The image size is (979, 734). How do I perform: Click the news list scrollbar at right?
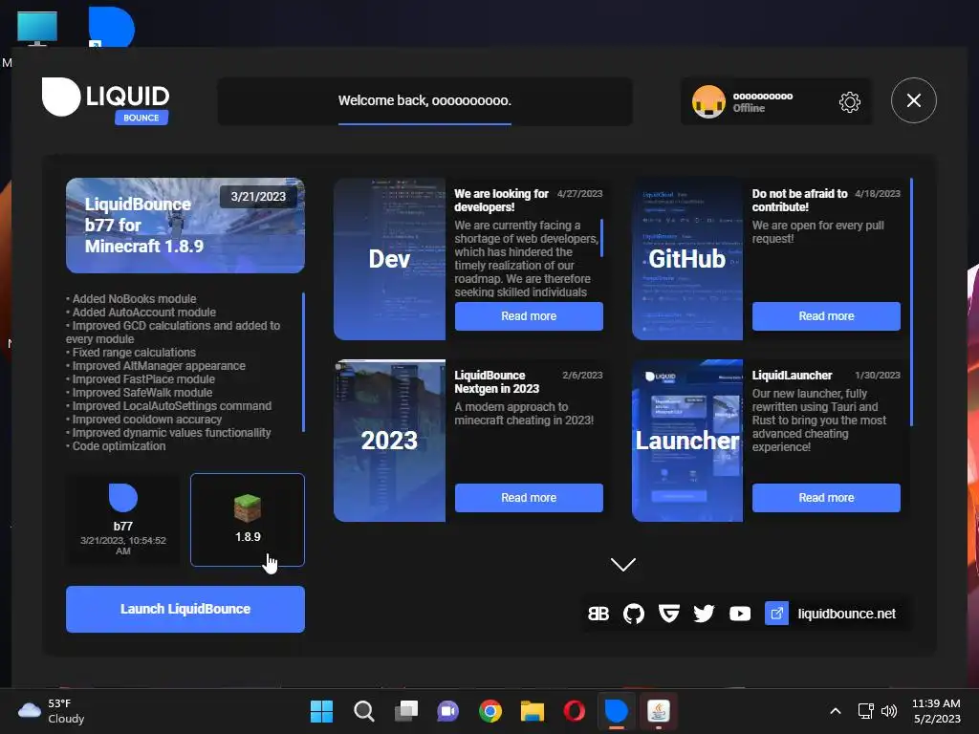[x=911, y=302]
